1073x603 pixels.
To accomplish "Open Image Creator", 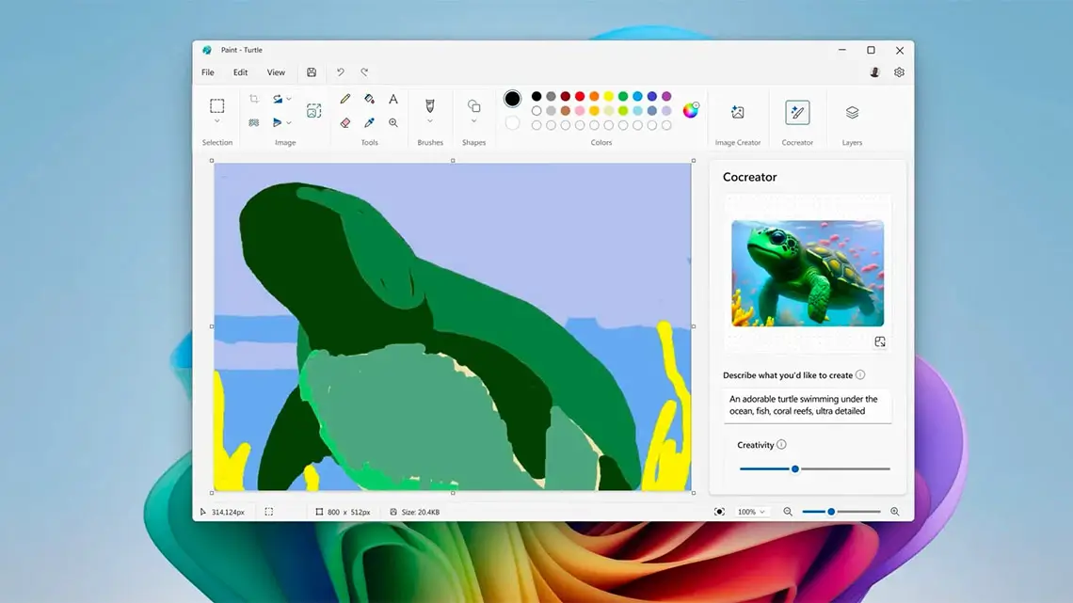I will (x=738, y=112).
